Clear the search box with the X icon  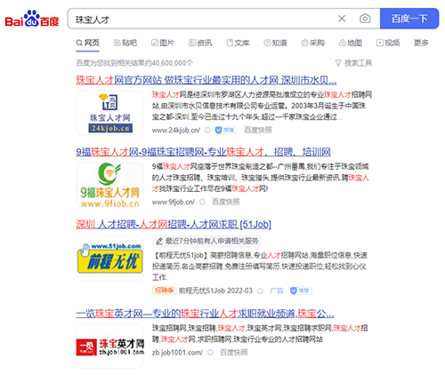342,19
